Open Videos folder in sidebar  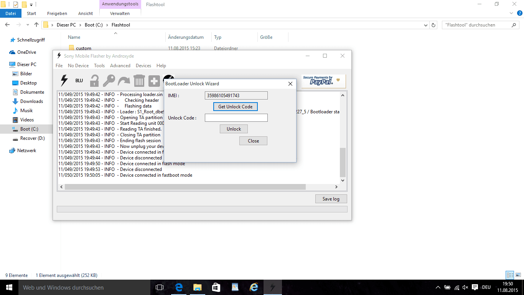tap(27, 120)
